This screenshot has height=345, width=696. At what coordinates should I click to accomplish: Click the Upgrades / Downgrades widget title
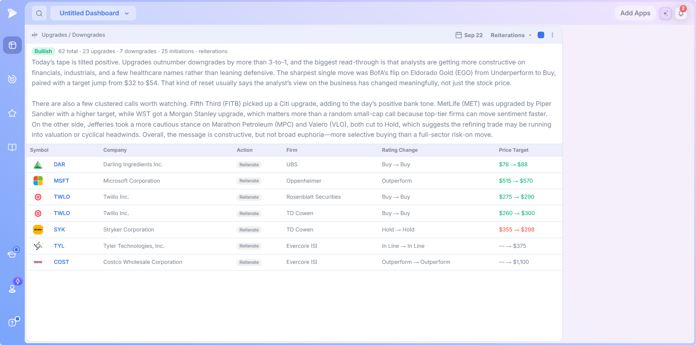73,35
